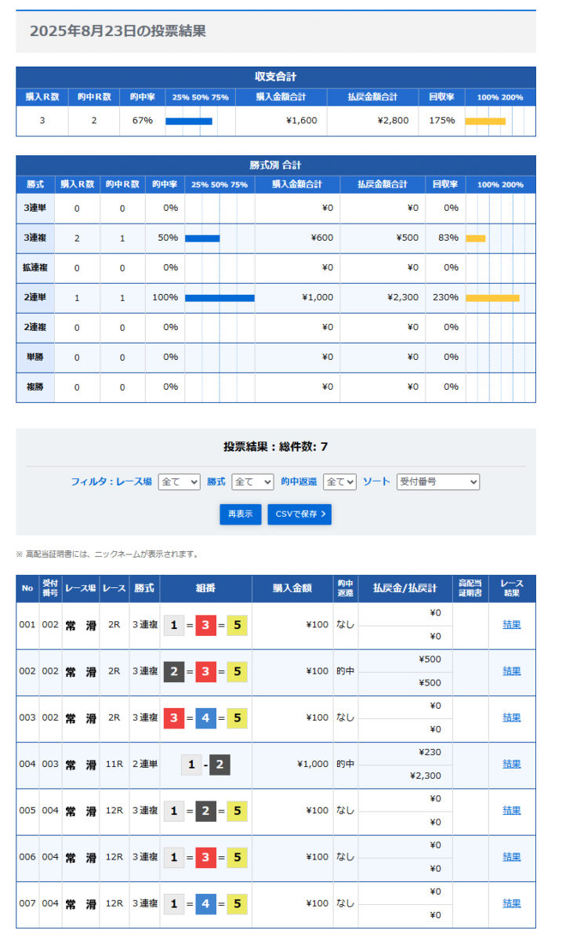
Task: Click the yellow 5 badge in row 005
Action: [x=237, y=811]
